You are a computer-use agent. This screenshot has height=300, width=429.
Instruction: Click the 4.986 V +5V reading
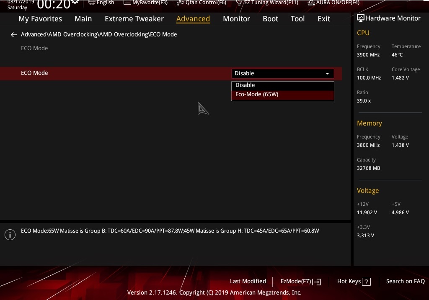coord(400,212)
